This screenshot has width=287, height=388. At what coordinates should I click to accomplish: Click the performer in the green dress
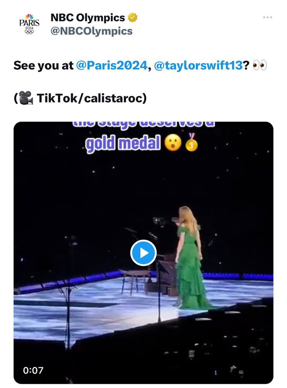(x=190, y=257)
